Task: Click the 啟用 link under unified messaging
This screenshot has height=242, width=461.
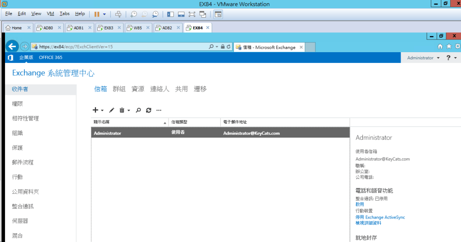Action: click(360, 204)
